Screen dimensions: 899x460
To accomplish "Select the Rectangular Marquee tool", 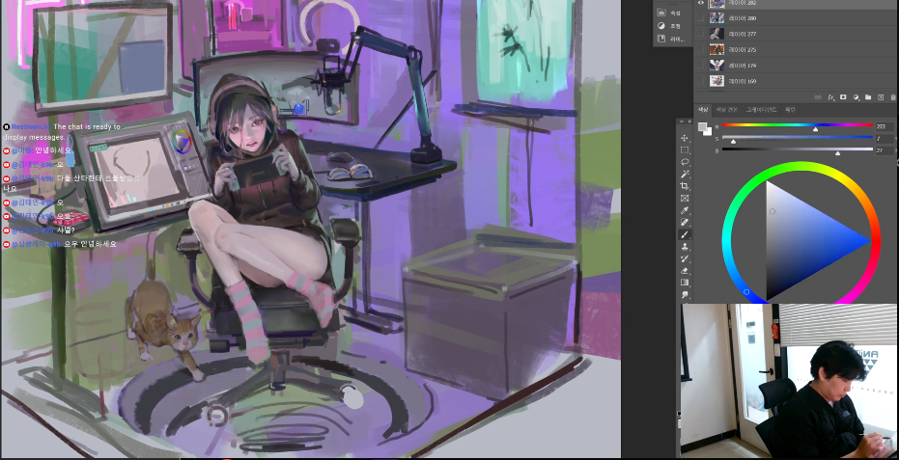I will point(685,150).
